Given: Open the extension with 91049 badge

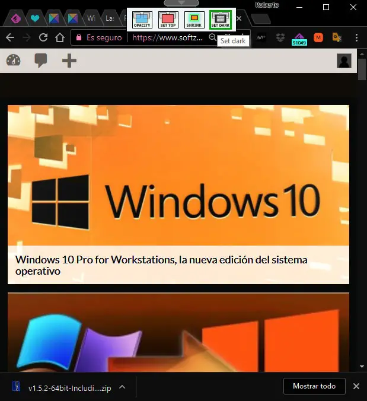Looking at the screenshot, I should tap(299, 39).
